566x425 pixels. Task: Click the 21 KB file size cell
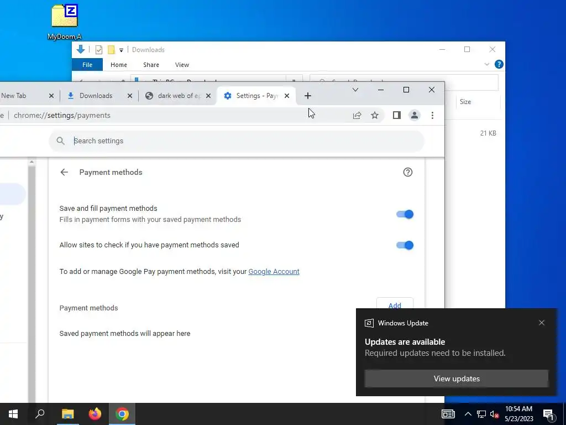pyautogui.click(x=488, y=133)
